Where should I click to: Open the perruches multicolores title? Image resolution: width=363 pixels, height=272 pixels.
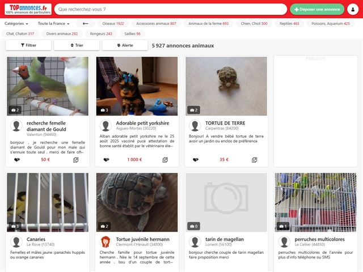[x=319, y=239]
